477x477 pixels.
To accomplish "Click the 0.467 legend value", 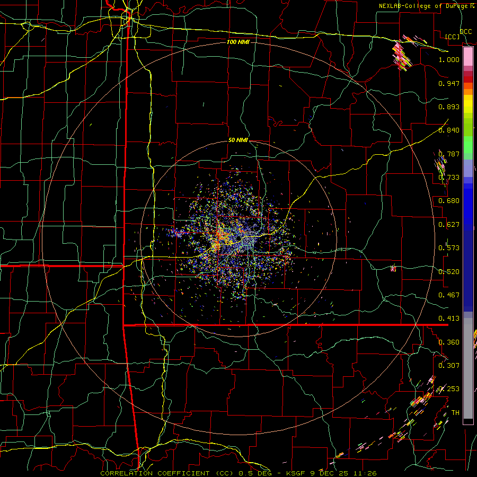I will (449, 295).
